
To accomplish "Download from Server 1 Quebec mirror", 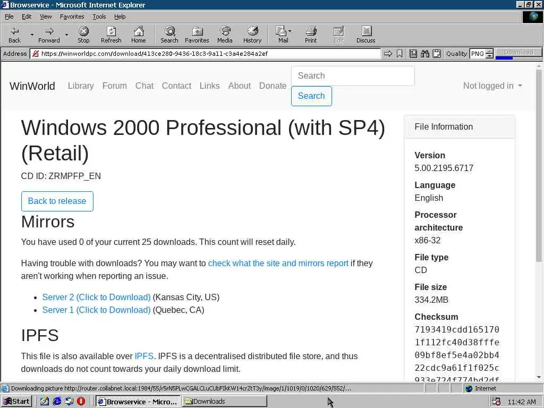I will [x=97, y=310].
